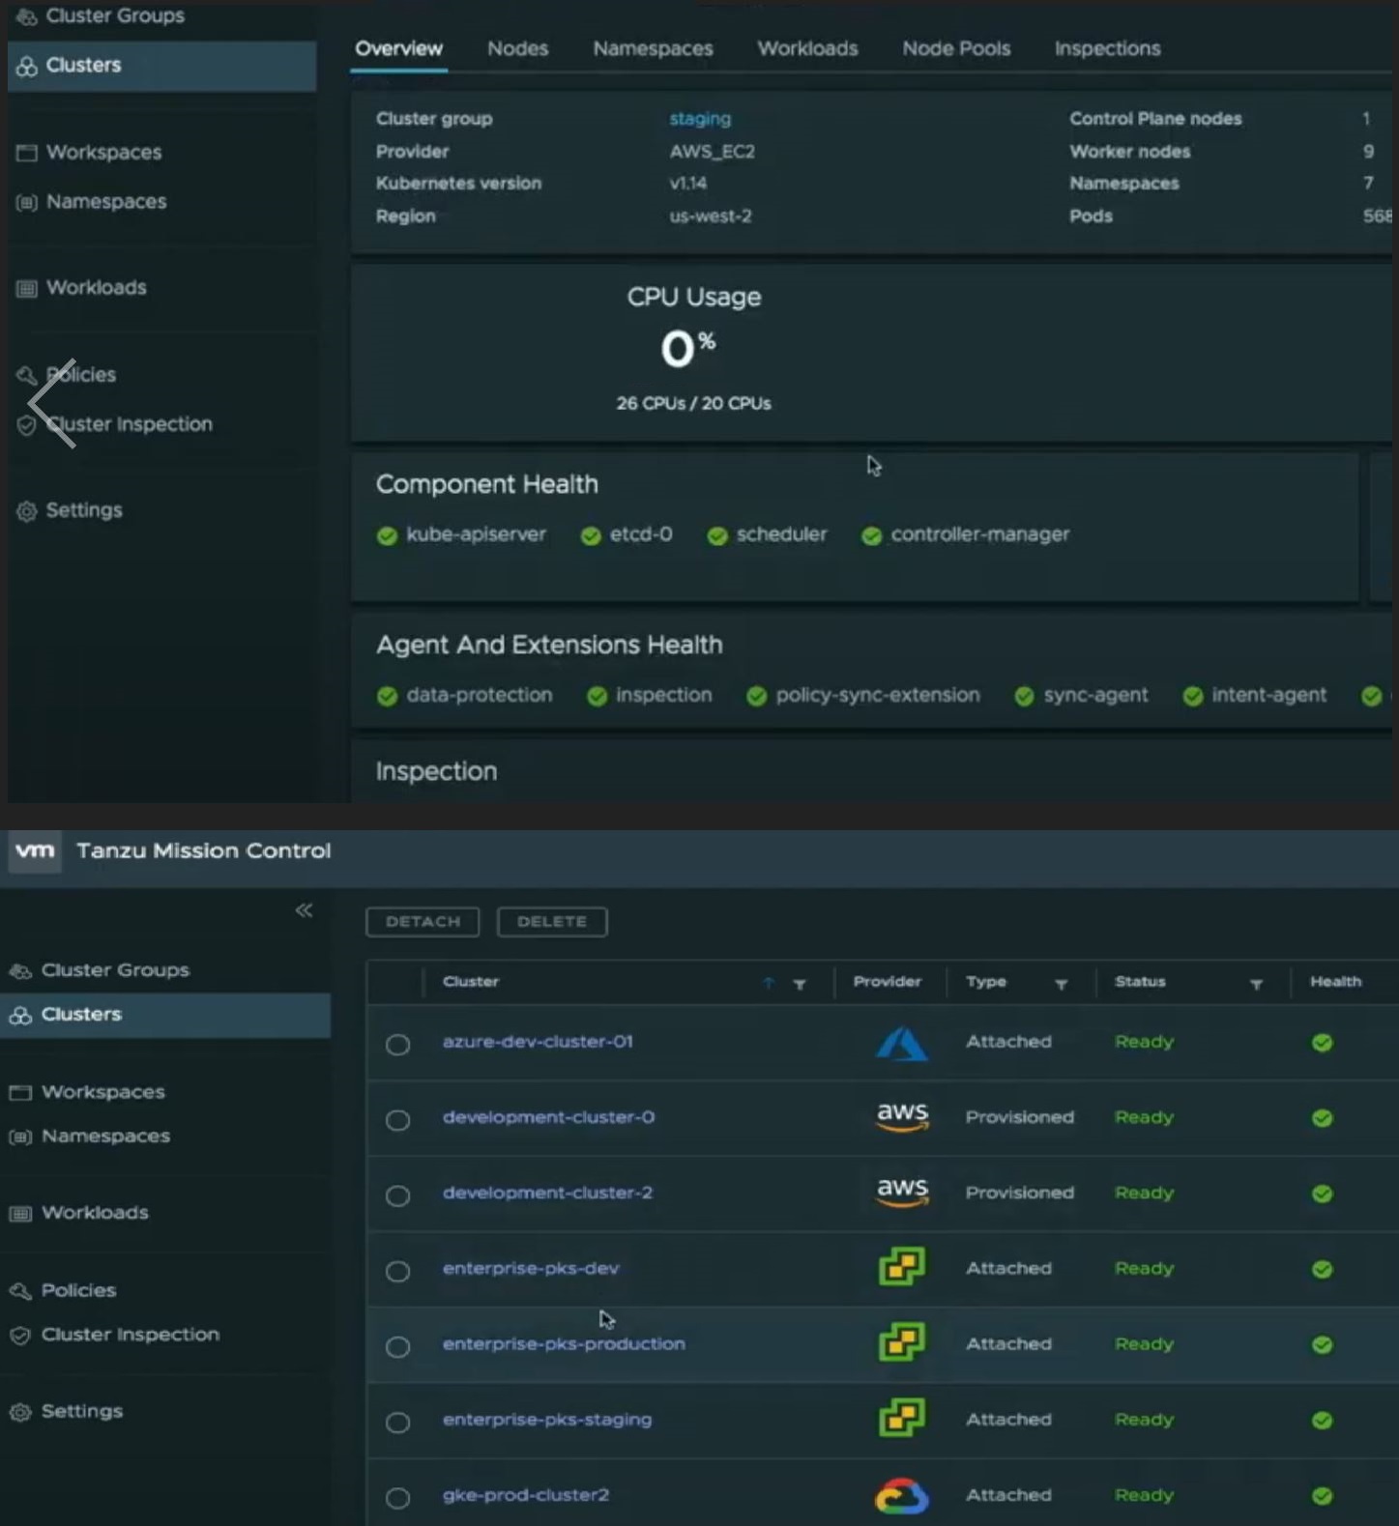Open the Cluster column filter
Image resolution: width=1399 pixels, height=1526 pixels.
[800, 984]
